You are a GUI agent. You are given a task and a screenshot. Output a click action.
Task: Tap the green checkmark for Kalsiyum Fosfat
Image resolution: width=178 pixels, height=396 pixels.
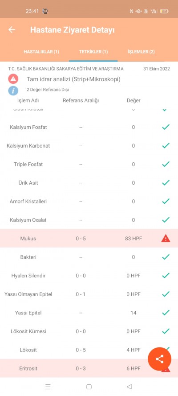[x=166, y=127]
